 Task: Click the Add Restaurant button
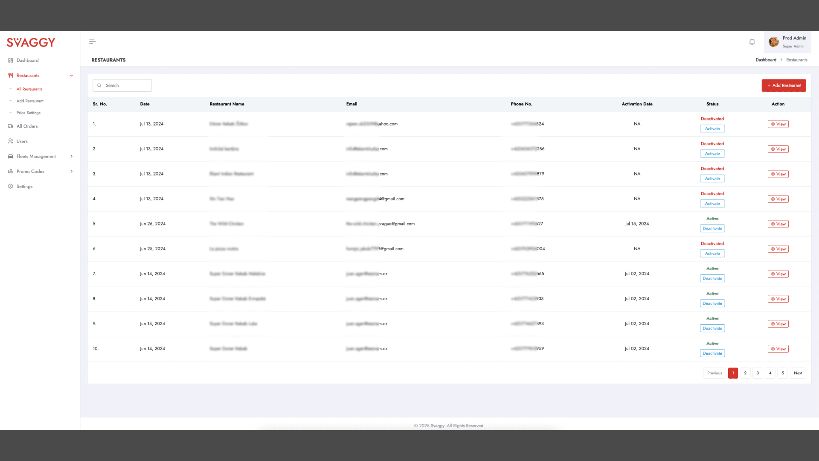[784, 85]
